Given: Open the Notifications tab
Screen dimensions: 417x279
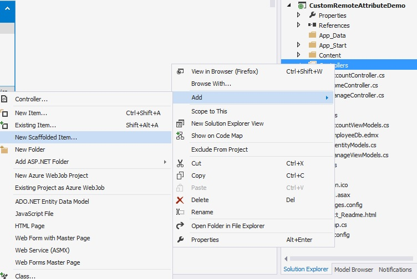Looking at the screenshot, I should point(395,270).
